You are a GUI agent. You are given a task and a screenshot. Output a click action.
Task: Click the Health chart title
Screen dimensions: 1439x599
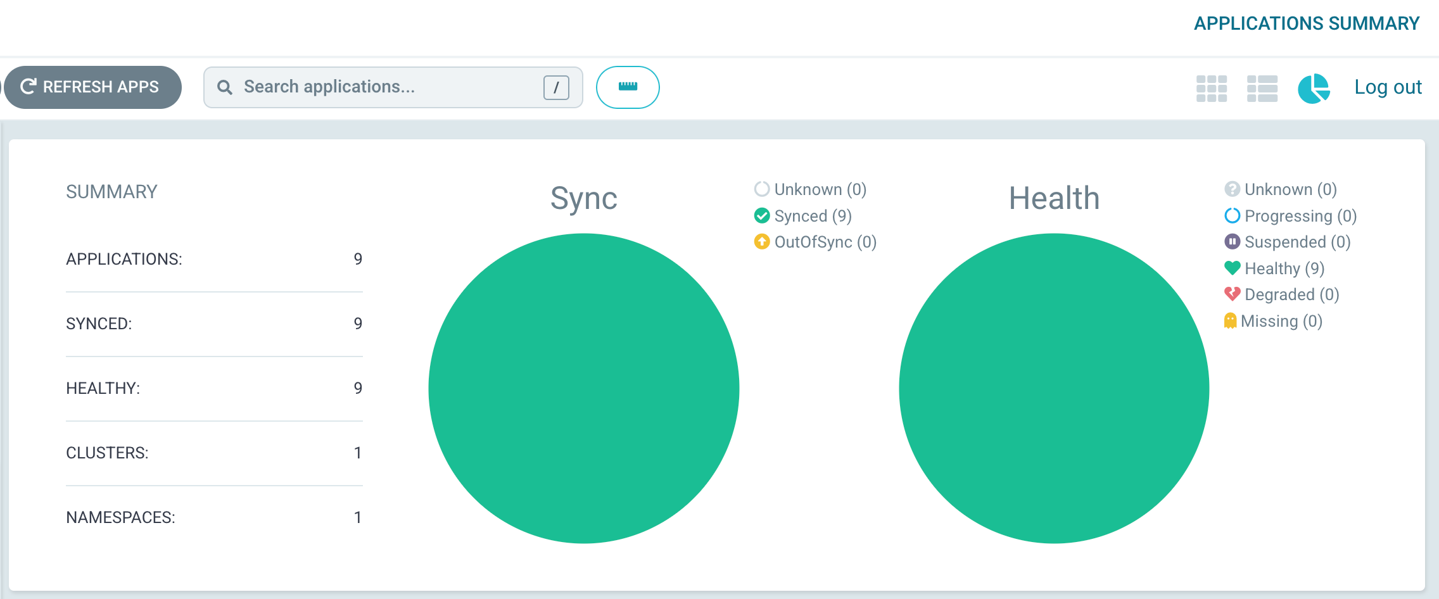tap(1054, 198)
